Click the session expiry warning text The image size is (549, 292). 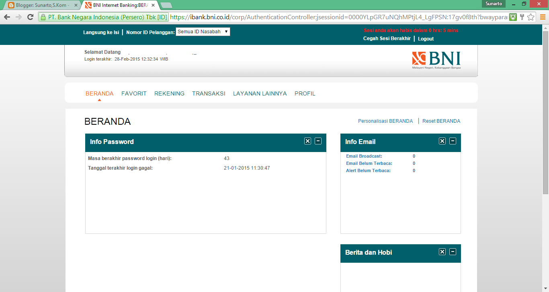click(x=411, y=30)
